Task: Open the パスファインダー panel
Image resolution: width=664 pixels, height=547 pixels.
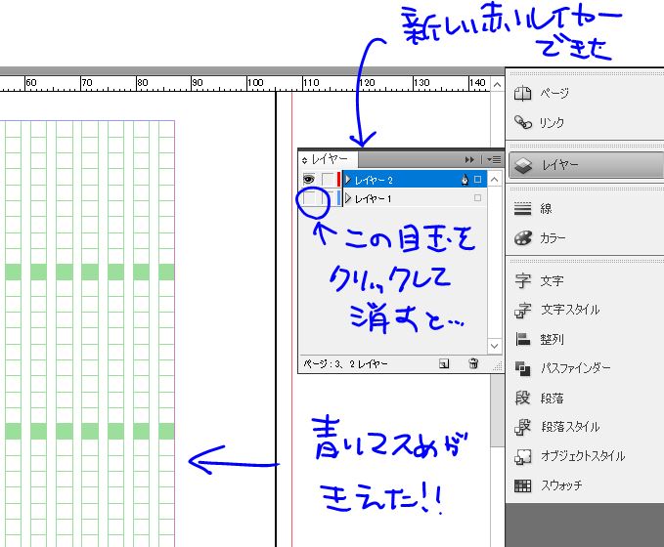Action: click(x=585, y=368)
